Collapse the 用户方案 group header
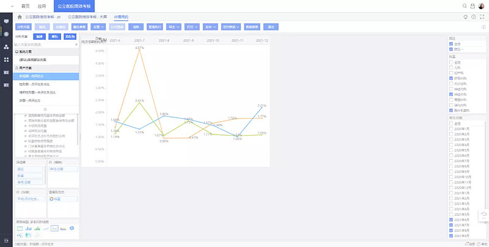The image size is (489, 247). pos(46,68)
